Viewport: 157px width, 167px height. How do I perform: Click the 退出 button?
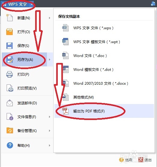pyautogui.click(x=145, y=160)
